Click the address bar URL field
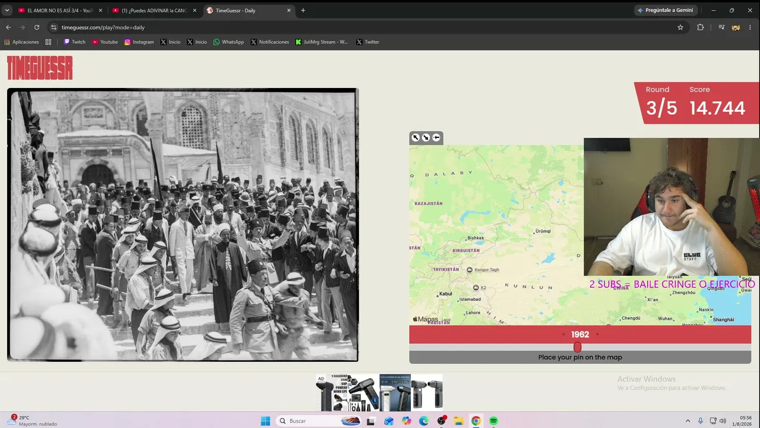Viewport: 760px width, 428px height. [362, 27]
